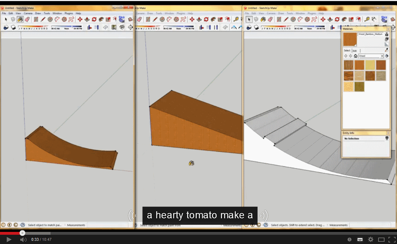Open video quality settings gear
Screen dimensions: 397x244
[370, 239]
